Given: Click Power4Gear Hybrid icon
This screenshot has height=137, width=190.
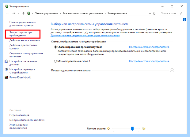Looking at the screenshot, I should point(6,77).
